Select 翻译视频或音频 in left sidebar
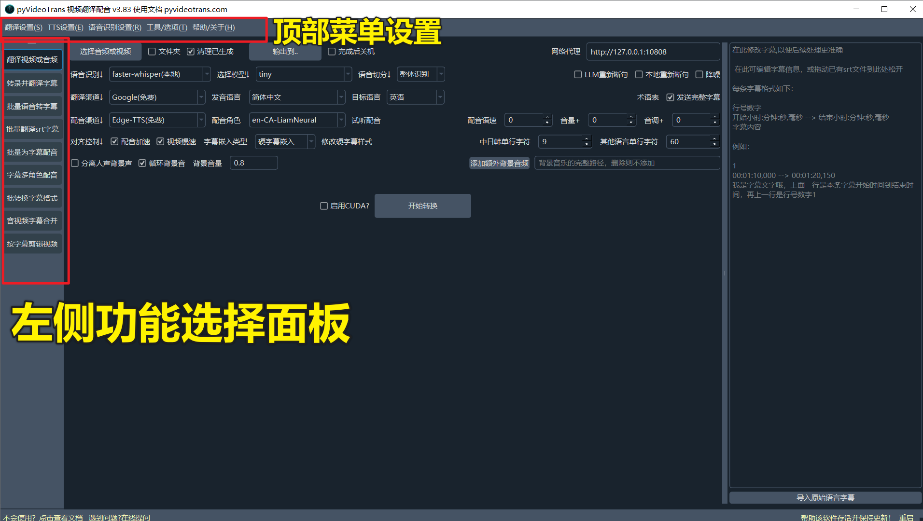 click(32, 60)
